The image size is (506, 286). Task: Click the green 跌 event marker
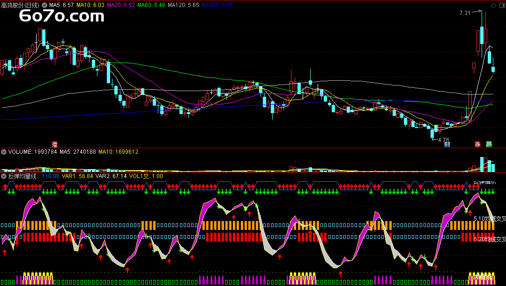coord(489,144)
